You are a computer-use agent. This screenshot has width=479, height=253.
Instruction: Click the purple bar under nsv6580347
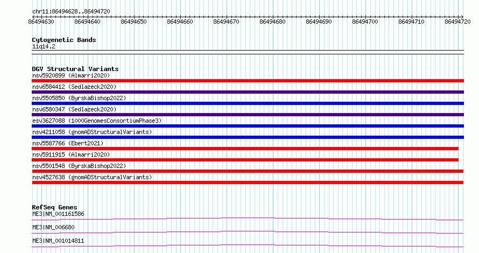[248, 115]
